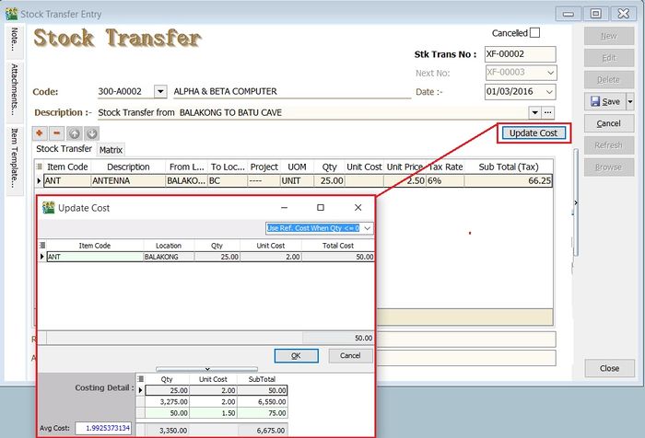Click the move row up arrow icon
The image size is (645, 438).
(75, 133)
